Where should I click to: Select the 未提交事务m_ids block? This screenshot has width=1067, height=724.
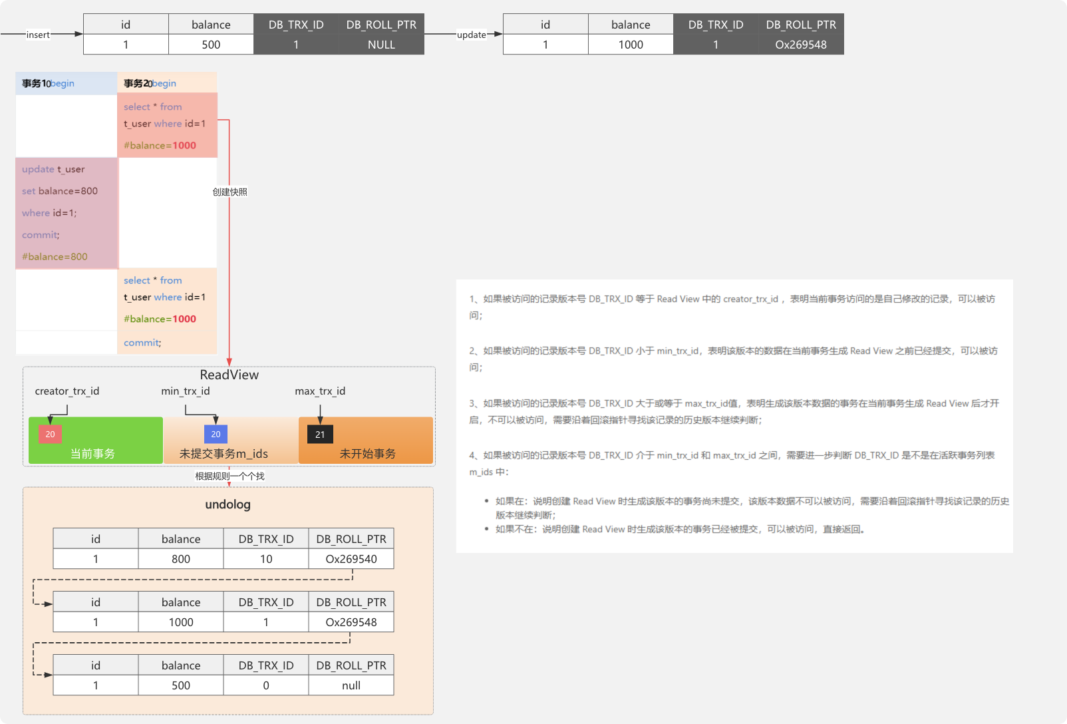[x=230, y=440]
